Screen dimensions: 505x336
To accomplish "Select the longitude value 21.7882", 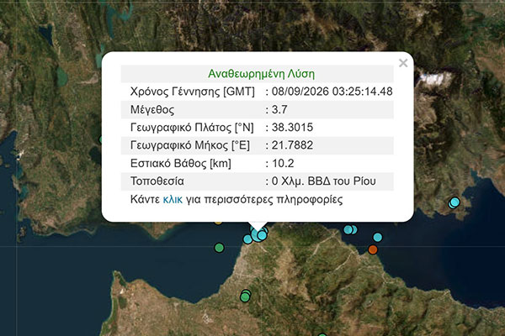I will coord(292,145).
